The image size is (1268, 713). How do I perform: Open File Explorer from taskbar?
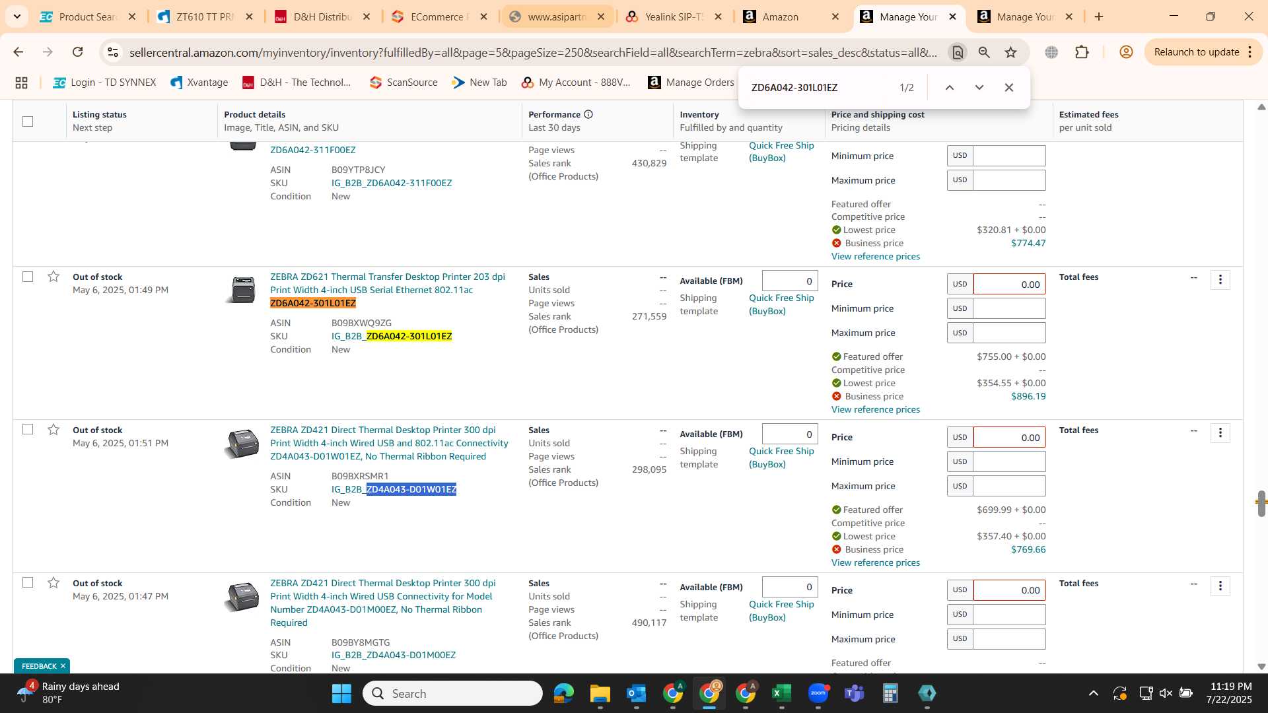coord(600,693)
